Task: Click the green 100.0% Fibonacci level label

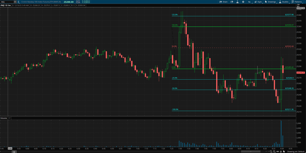Action: tap(175, 25)
